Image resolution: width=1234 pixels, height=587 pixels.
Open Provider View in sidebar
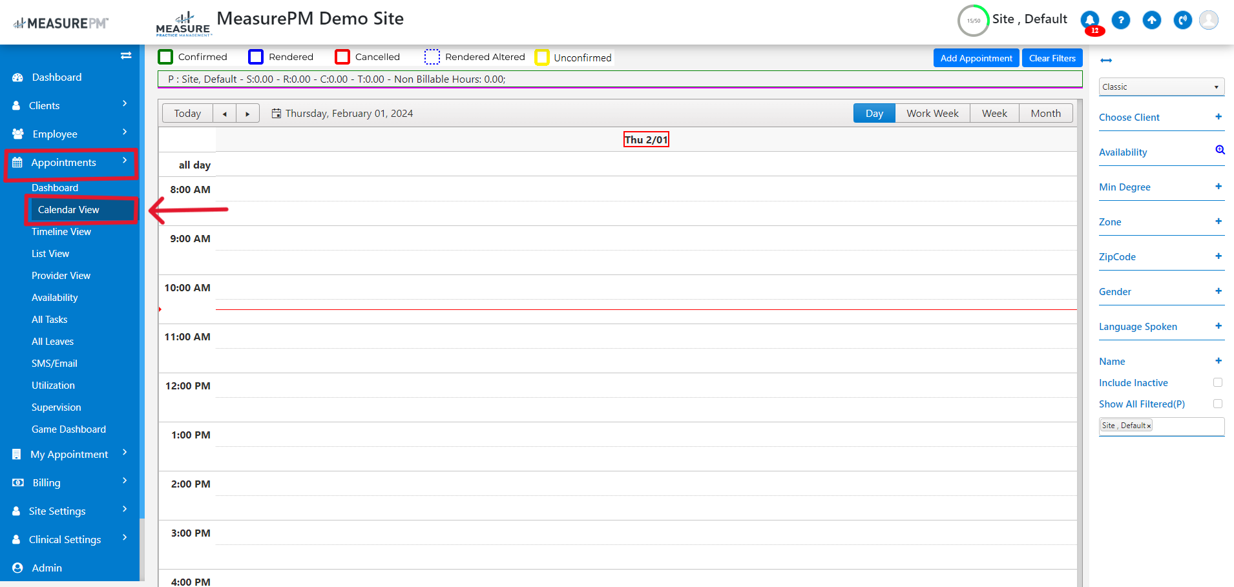coord(61,276)
